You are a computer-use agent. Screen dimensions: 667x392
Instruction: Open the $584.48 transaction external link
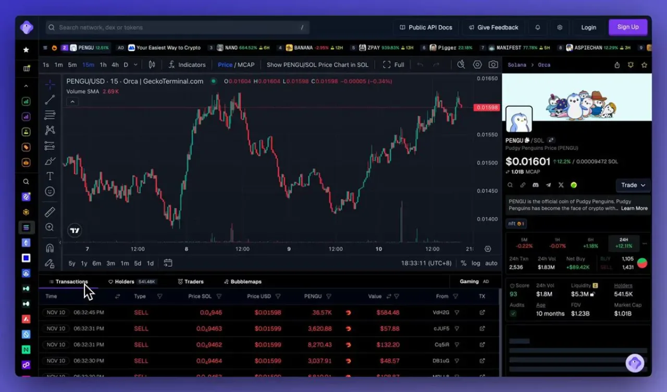(482, 312)
